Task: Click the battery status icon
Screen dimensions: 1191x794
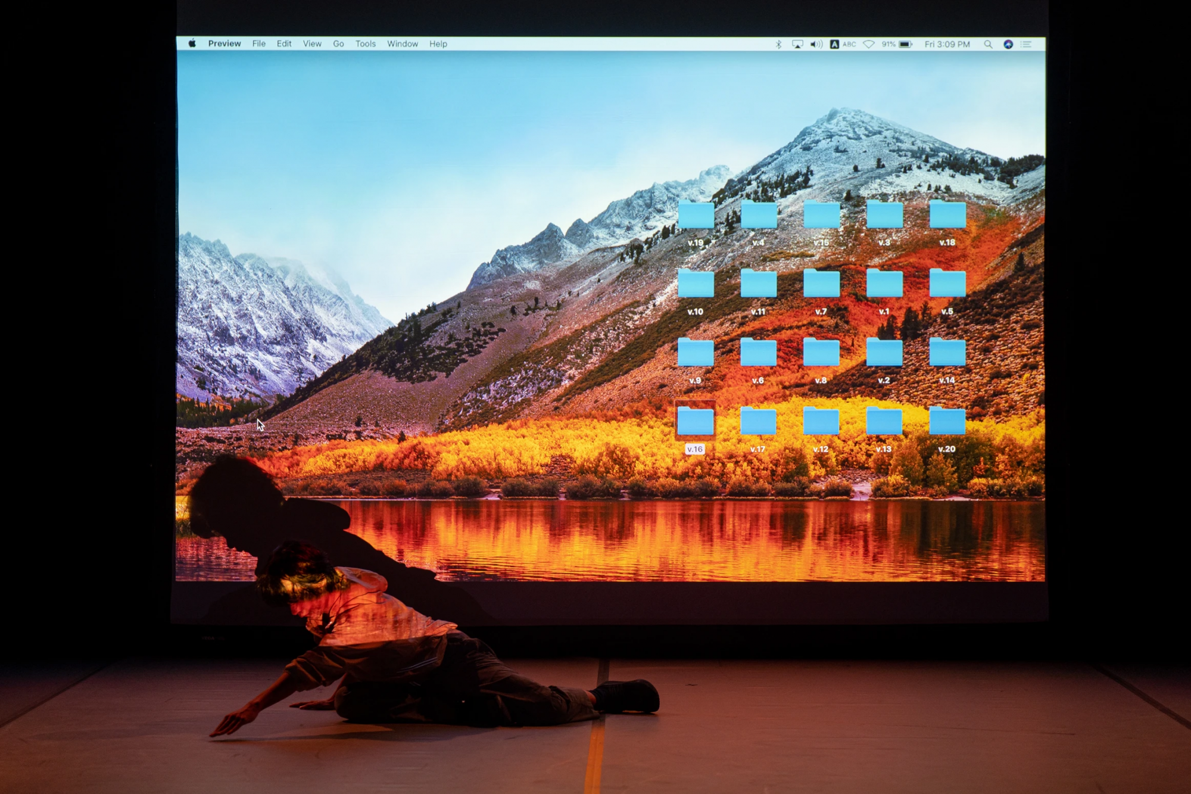Action: 906,44
